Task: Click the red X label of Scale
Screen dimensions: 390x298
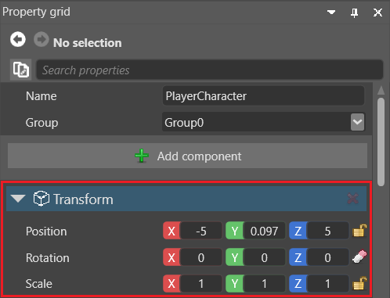Action: click(172, 283)
